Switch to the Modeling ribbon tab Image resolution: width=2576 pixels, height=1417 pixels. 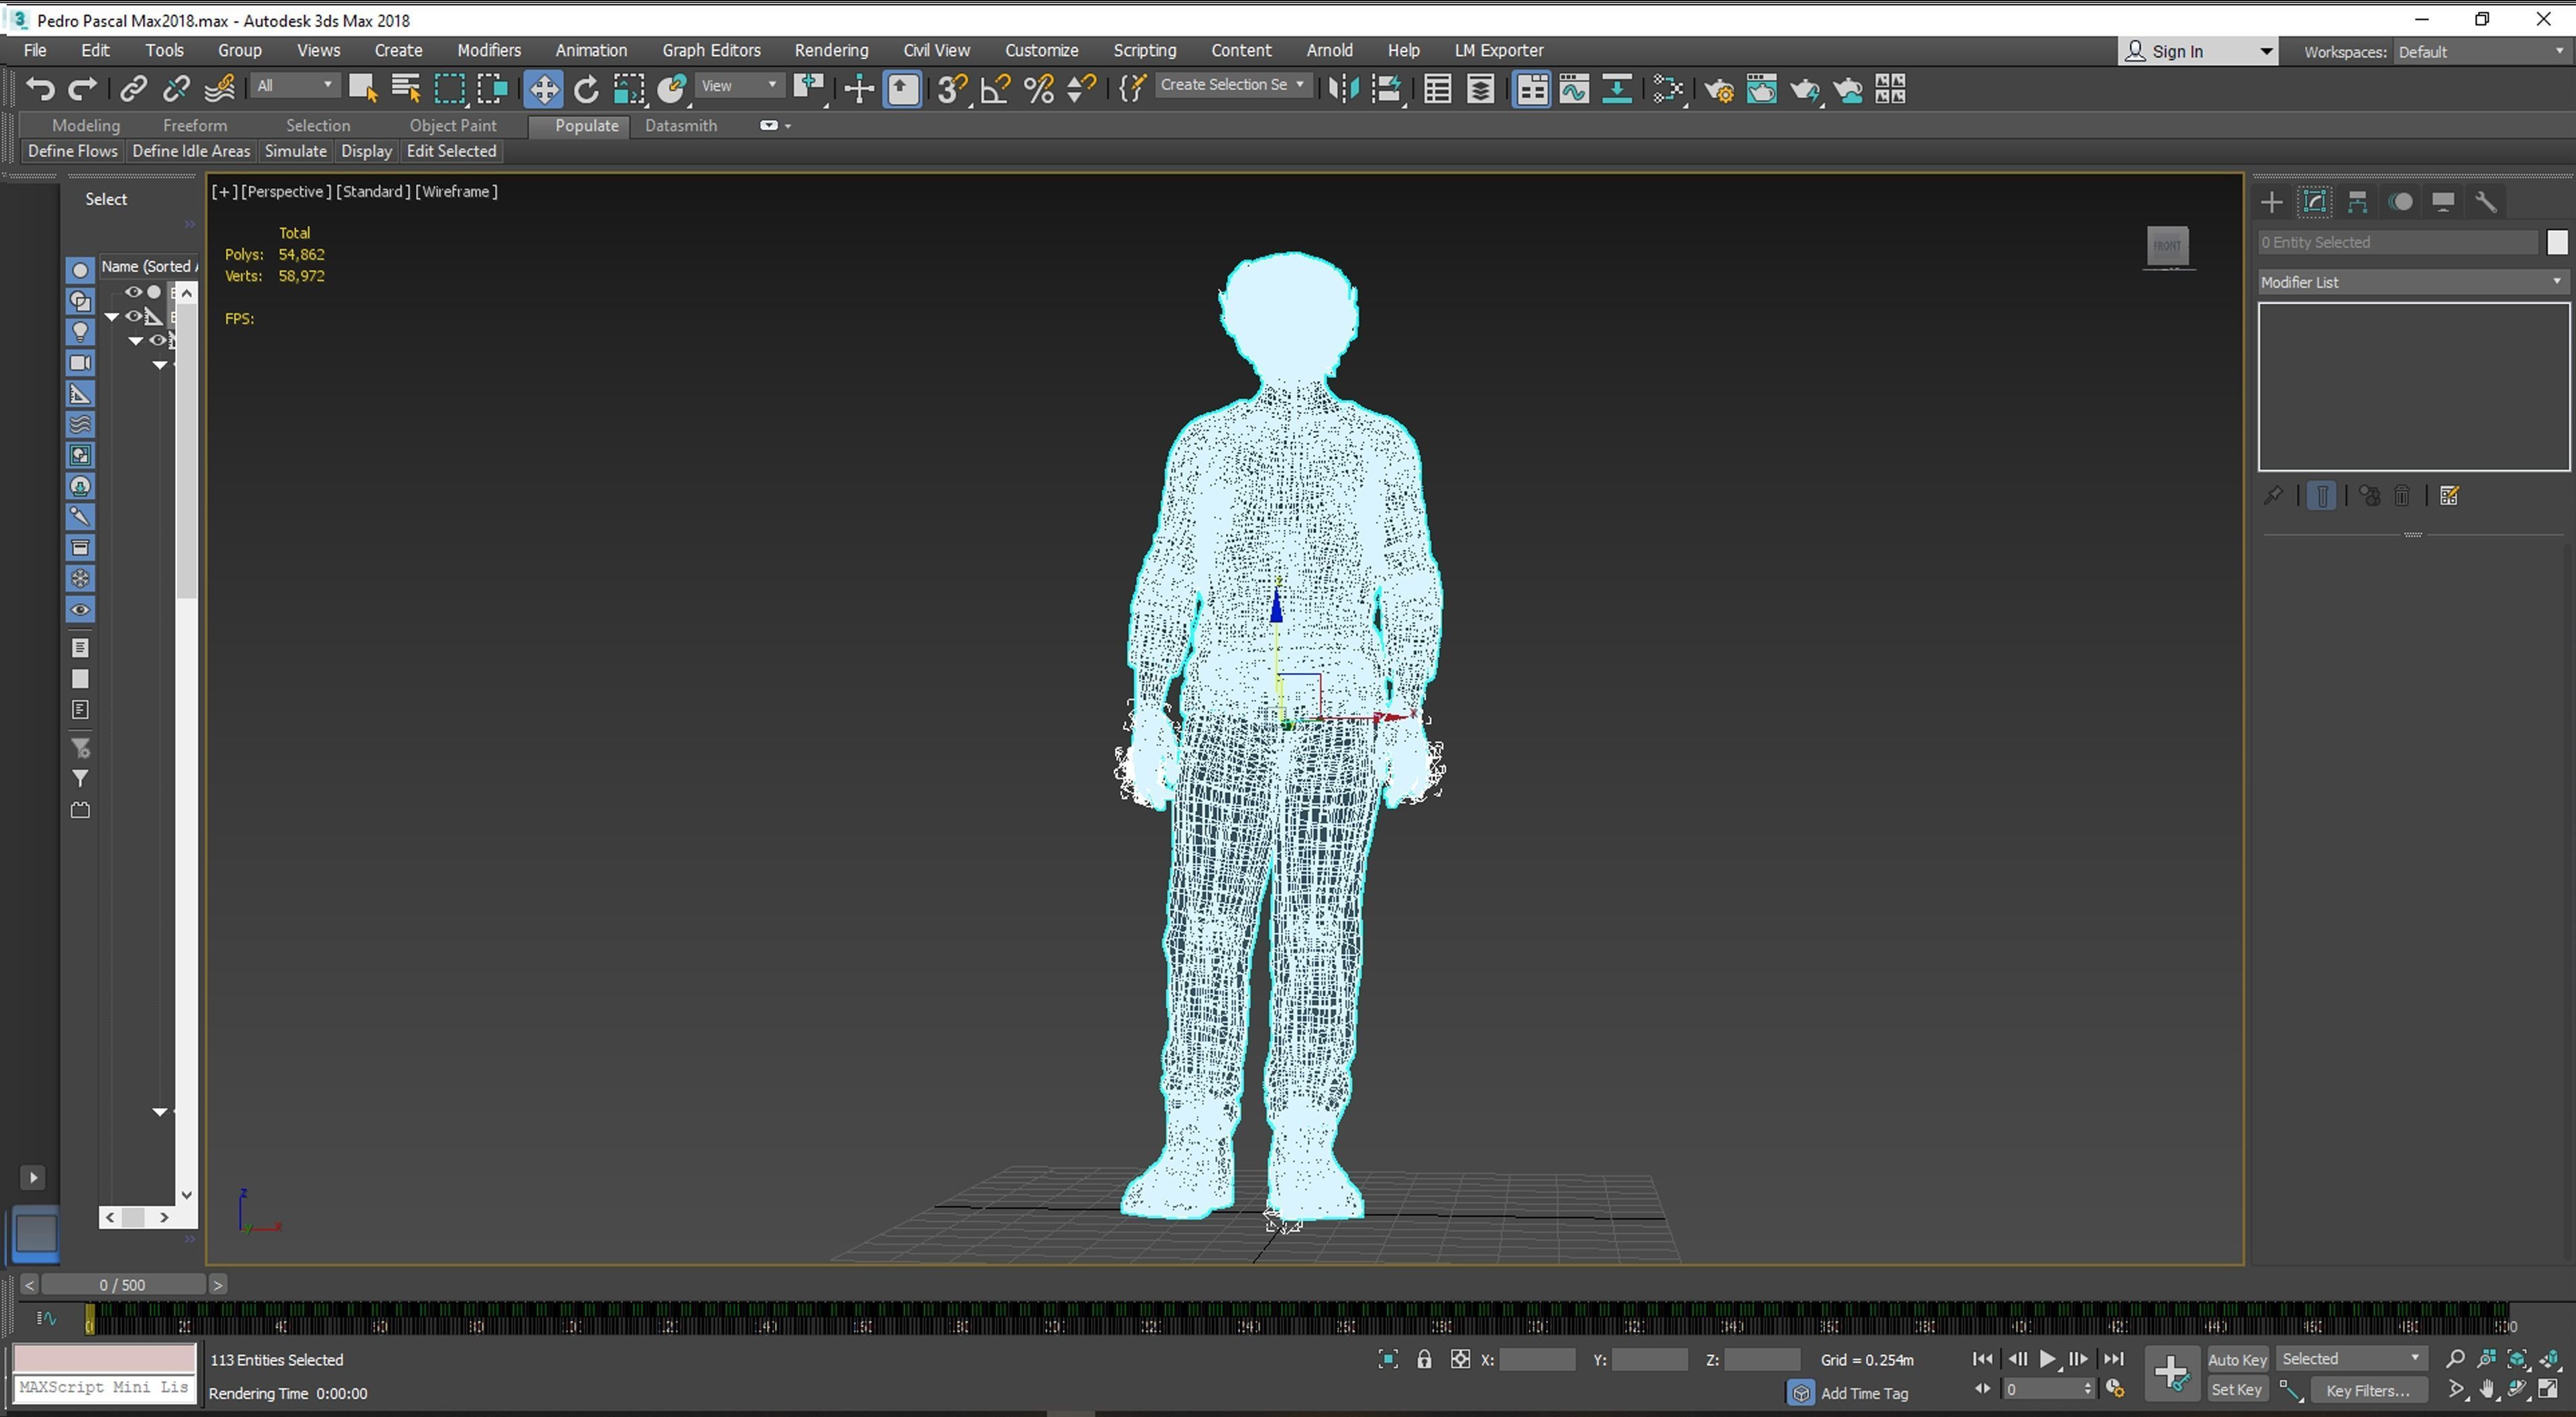(x=86, y=125)
